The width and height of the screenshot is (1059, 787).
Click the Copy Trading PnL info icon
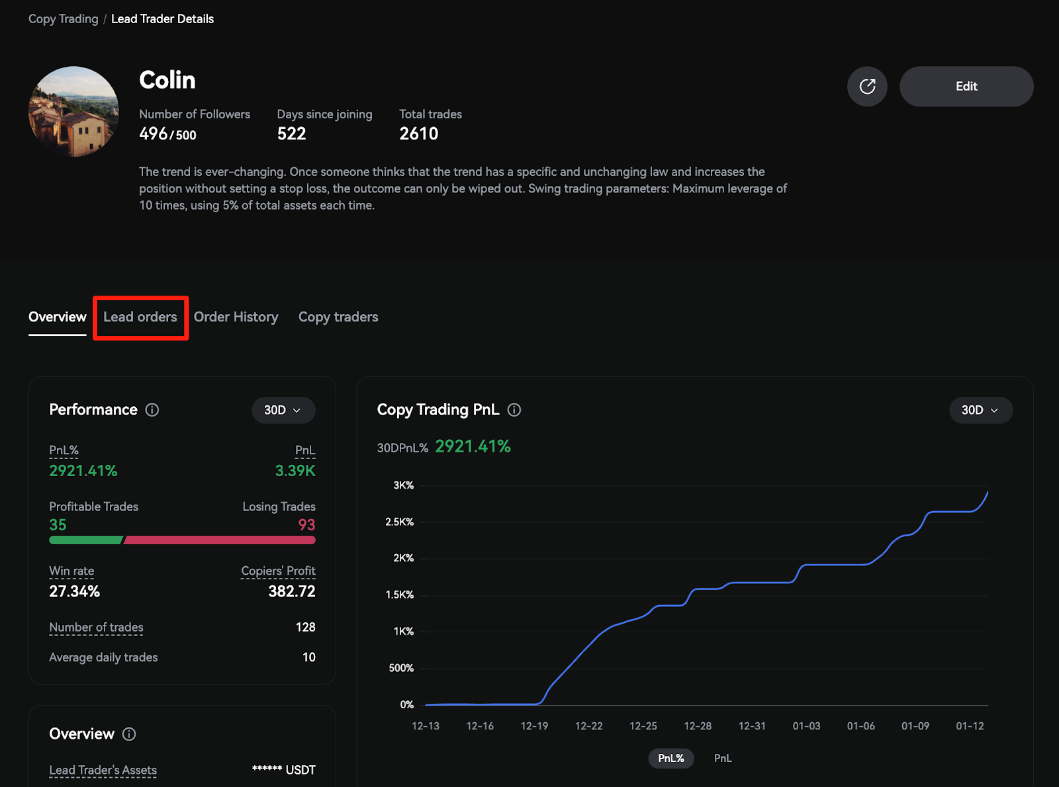click(514, 410)
